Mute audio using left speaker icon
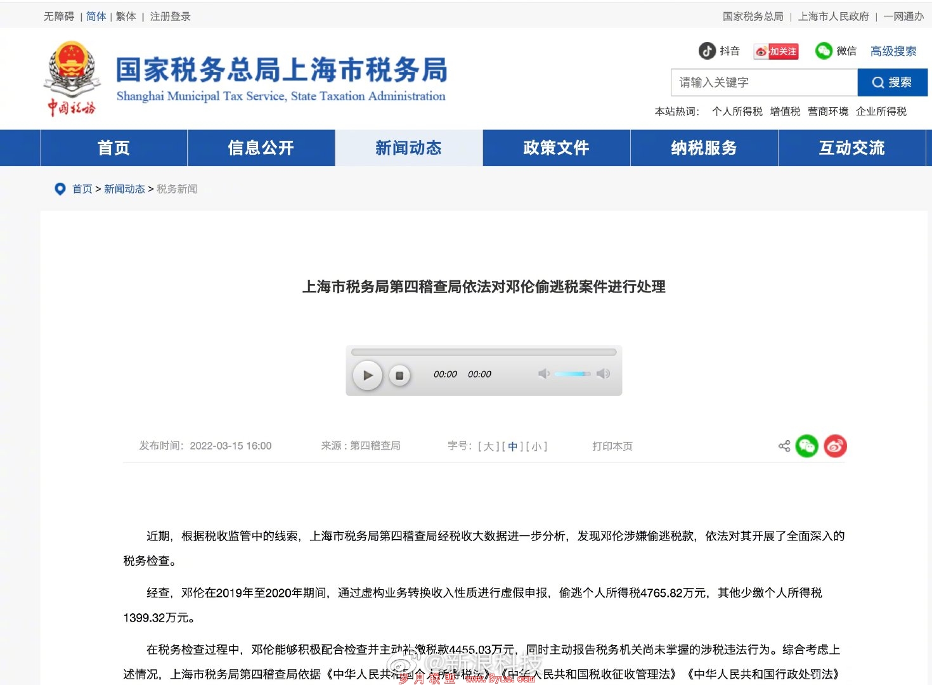 pos(543,374)
